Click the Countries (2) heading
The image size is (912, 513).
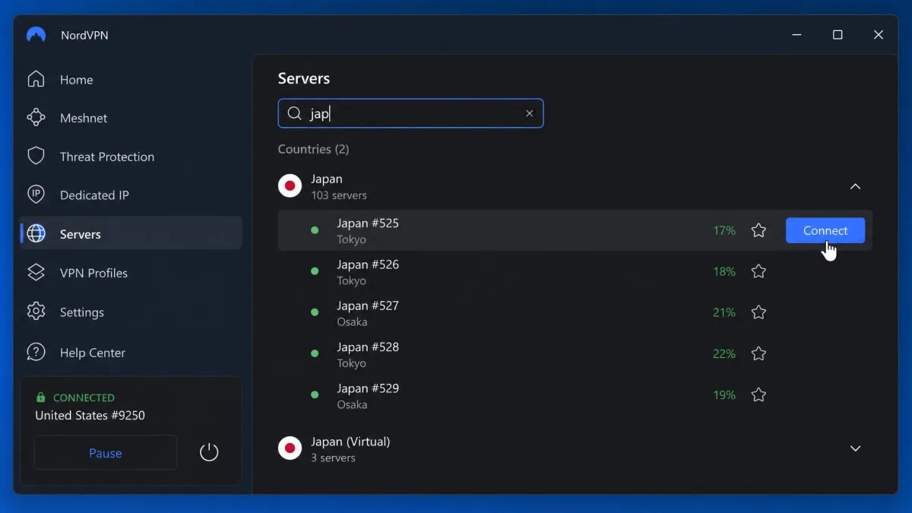click(313, 149)
